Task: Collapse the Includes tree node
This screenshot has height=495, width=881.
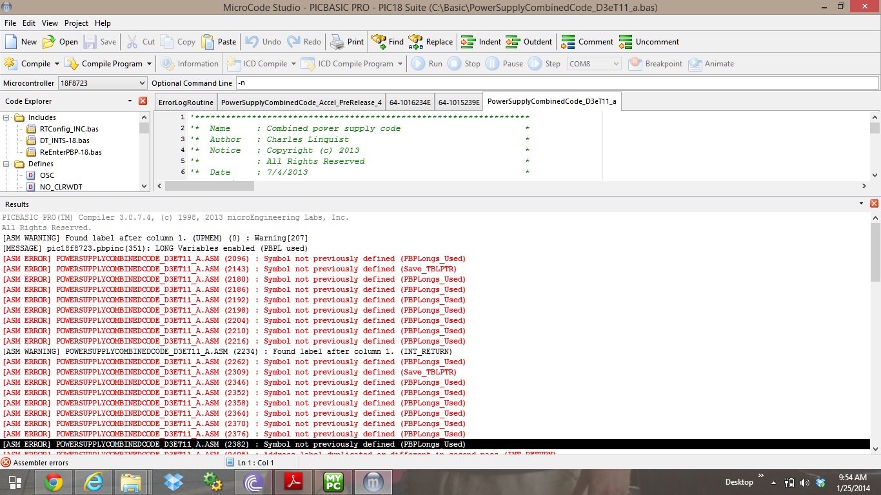Action: pyautogui.click(x=7, y=118)
